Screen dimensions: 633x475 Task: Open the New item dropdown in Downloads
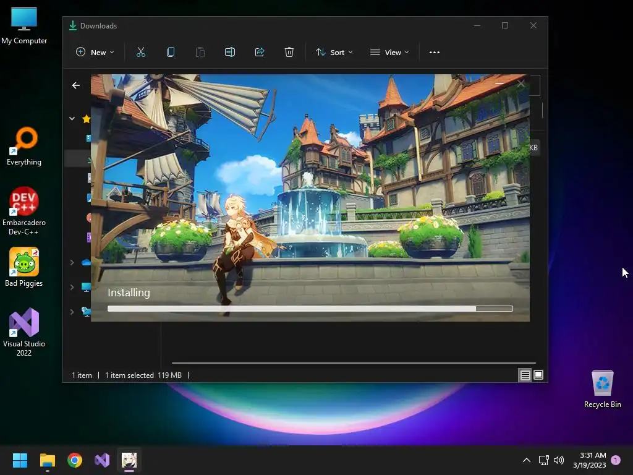(95, 52)
